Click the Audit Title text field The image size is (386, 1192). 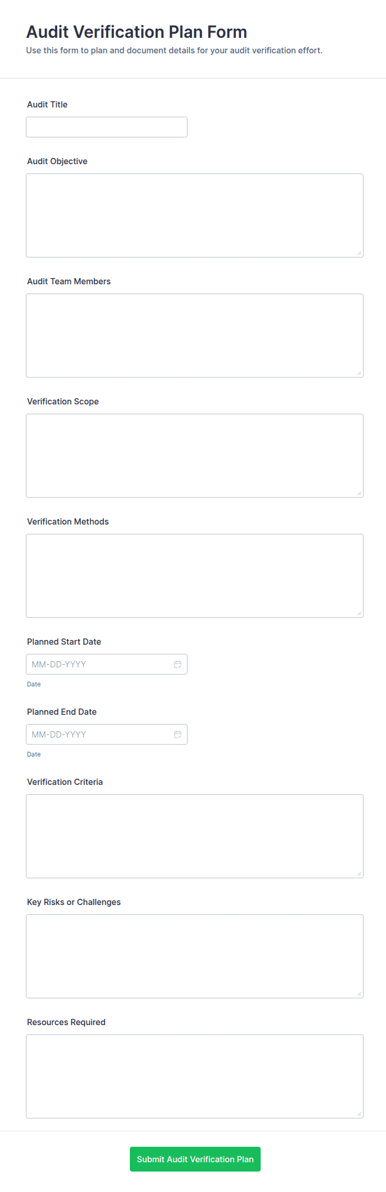click(107, 127)
